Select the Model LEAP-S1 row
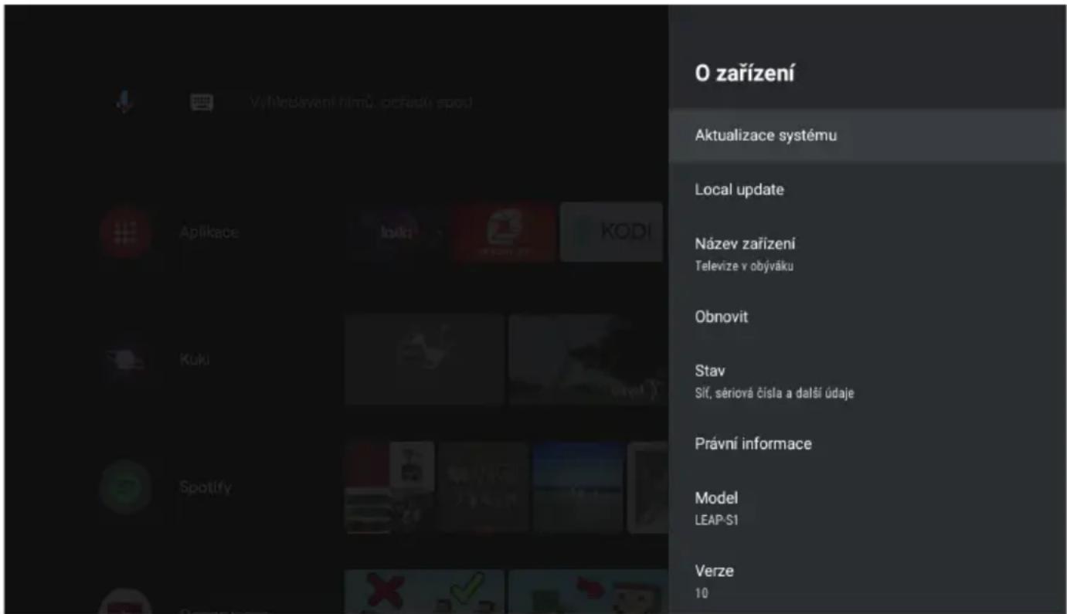This screenshot has height=614, width=1067. 867,508
